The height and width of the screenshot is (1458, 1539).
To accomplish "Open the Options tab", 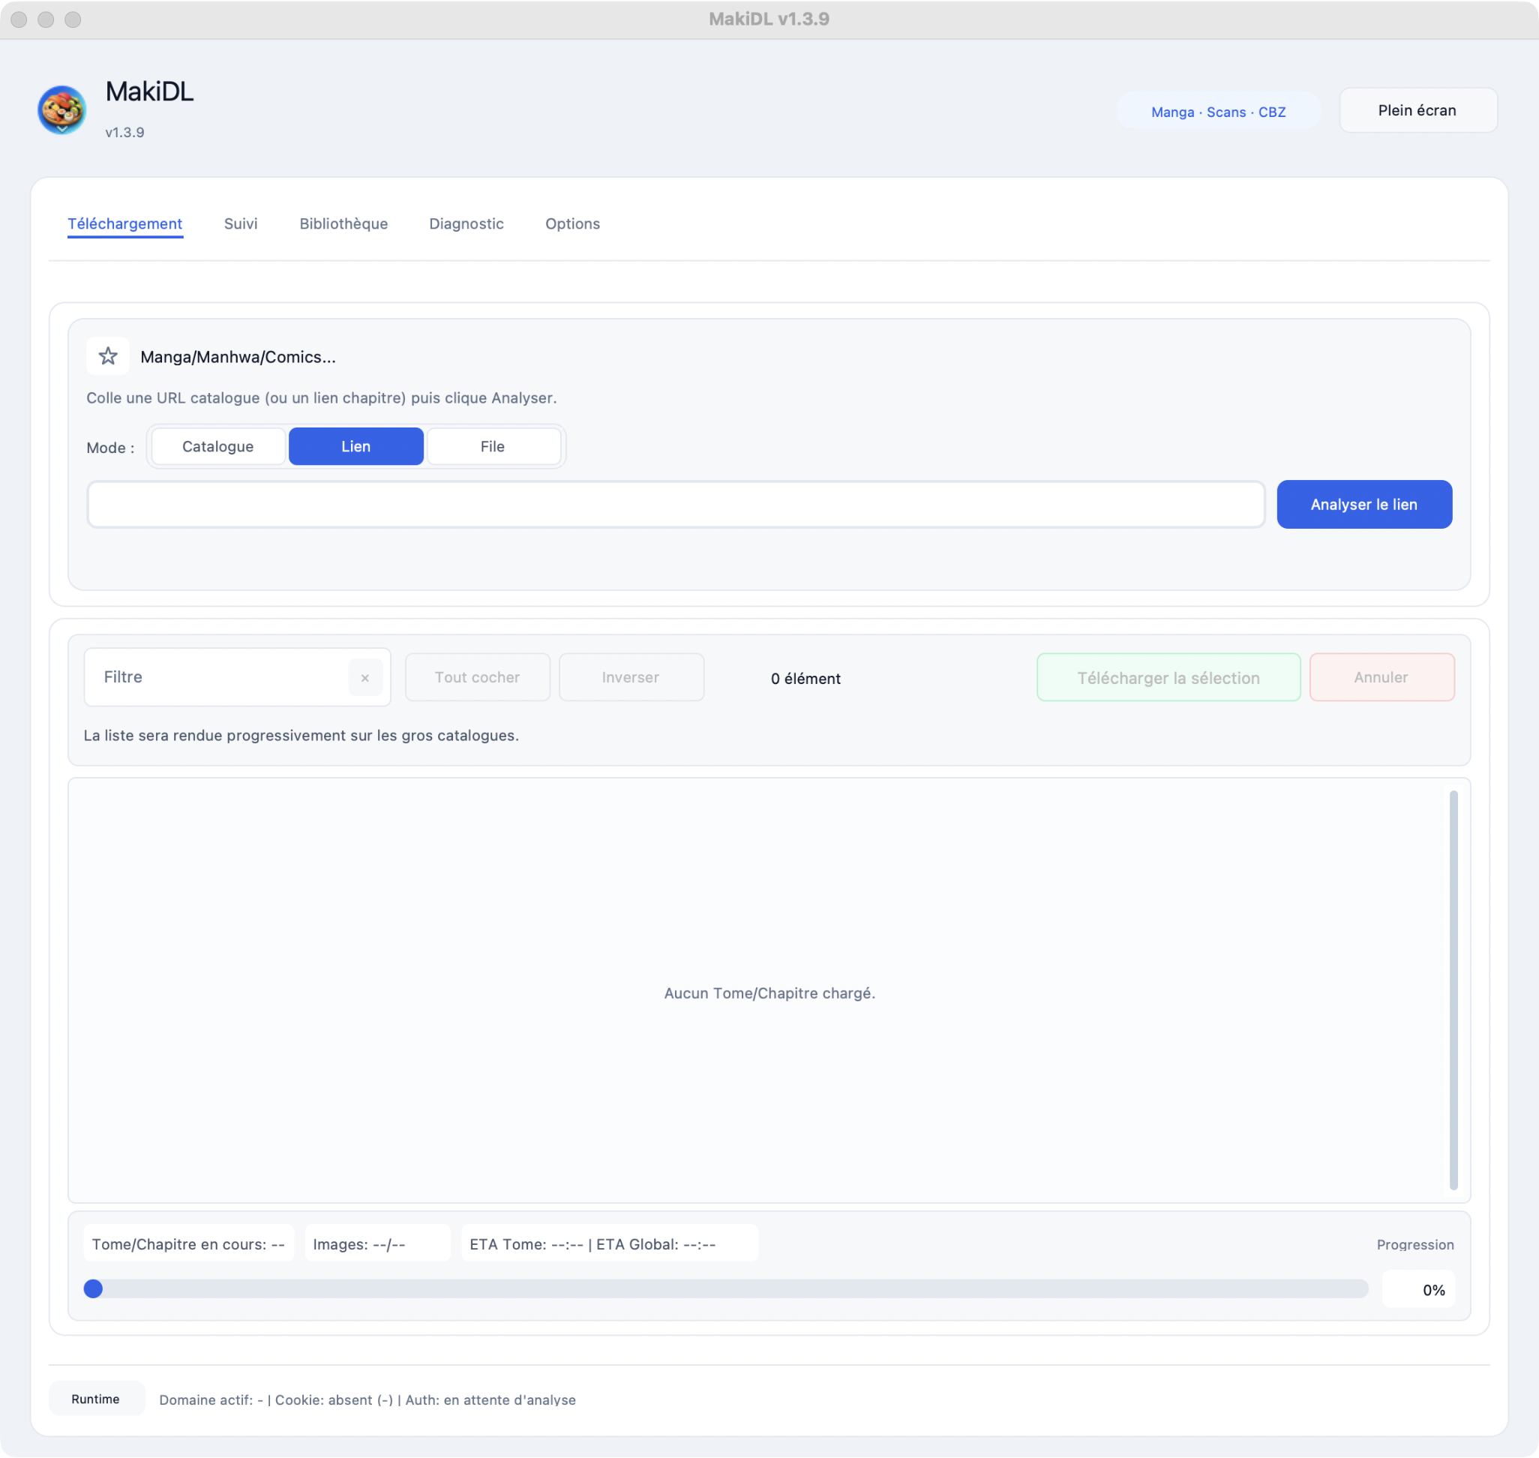I will 573,223.
